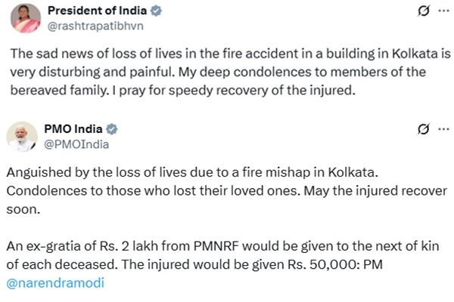454x302 pixels.
Task: Open the @PMOIndia handle
Action: tap(76, 144)
